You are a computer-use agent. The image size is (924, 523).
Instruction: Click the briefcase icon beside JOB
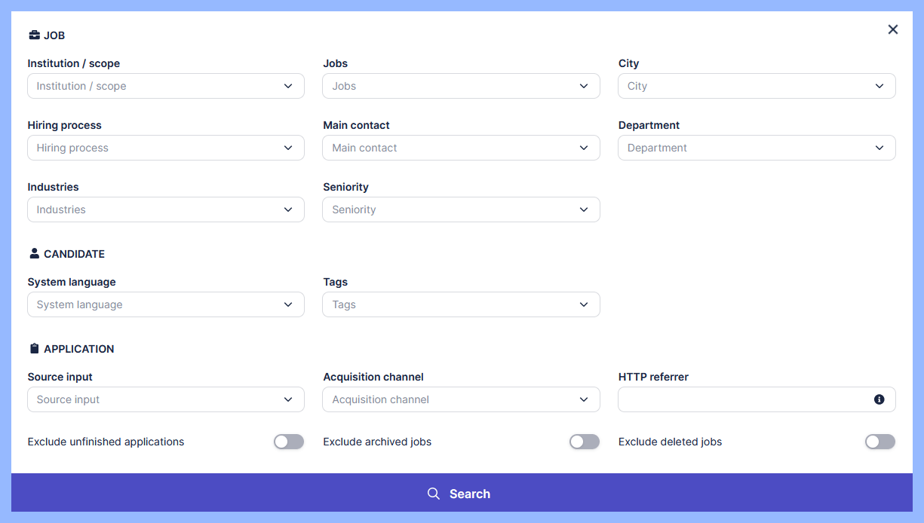tap(34, 35)
